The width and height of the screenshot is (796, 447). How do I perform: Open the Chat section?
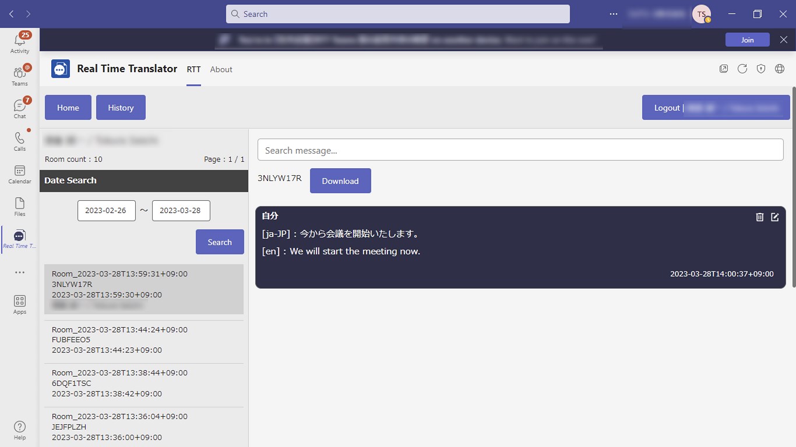pyautogui.click(x=20, y=109)
